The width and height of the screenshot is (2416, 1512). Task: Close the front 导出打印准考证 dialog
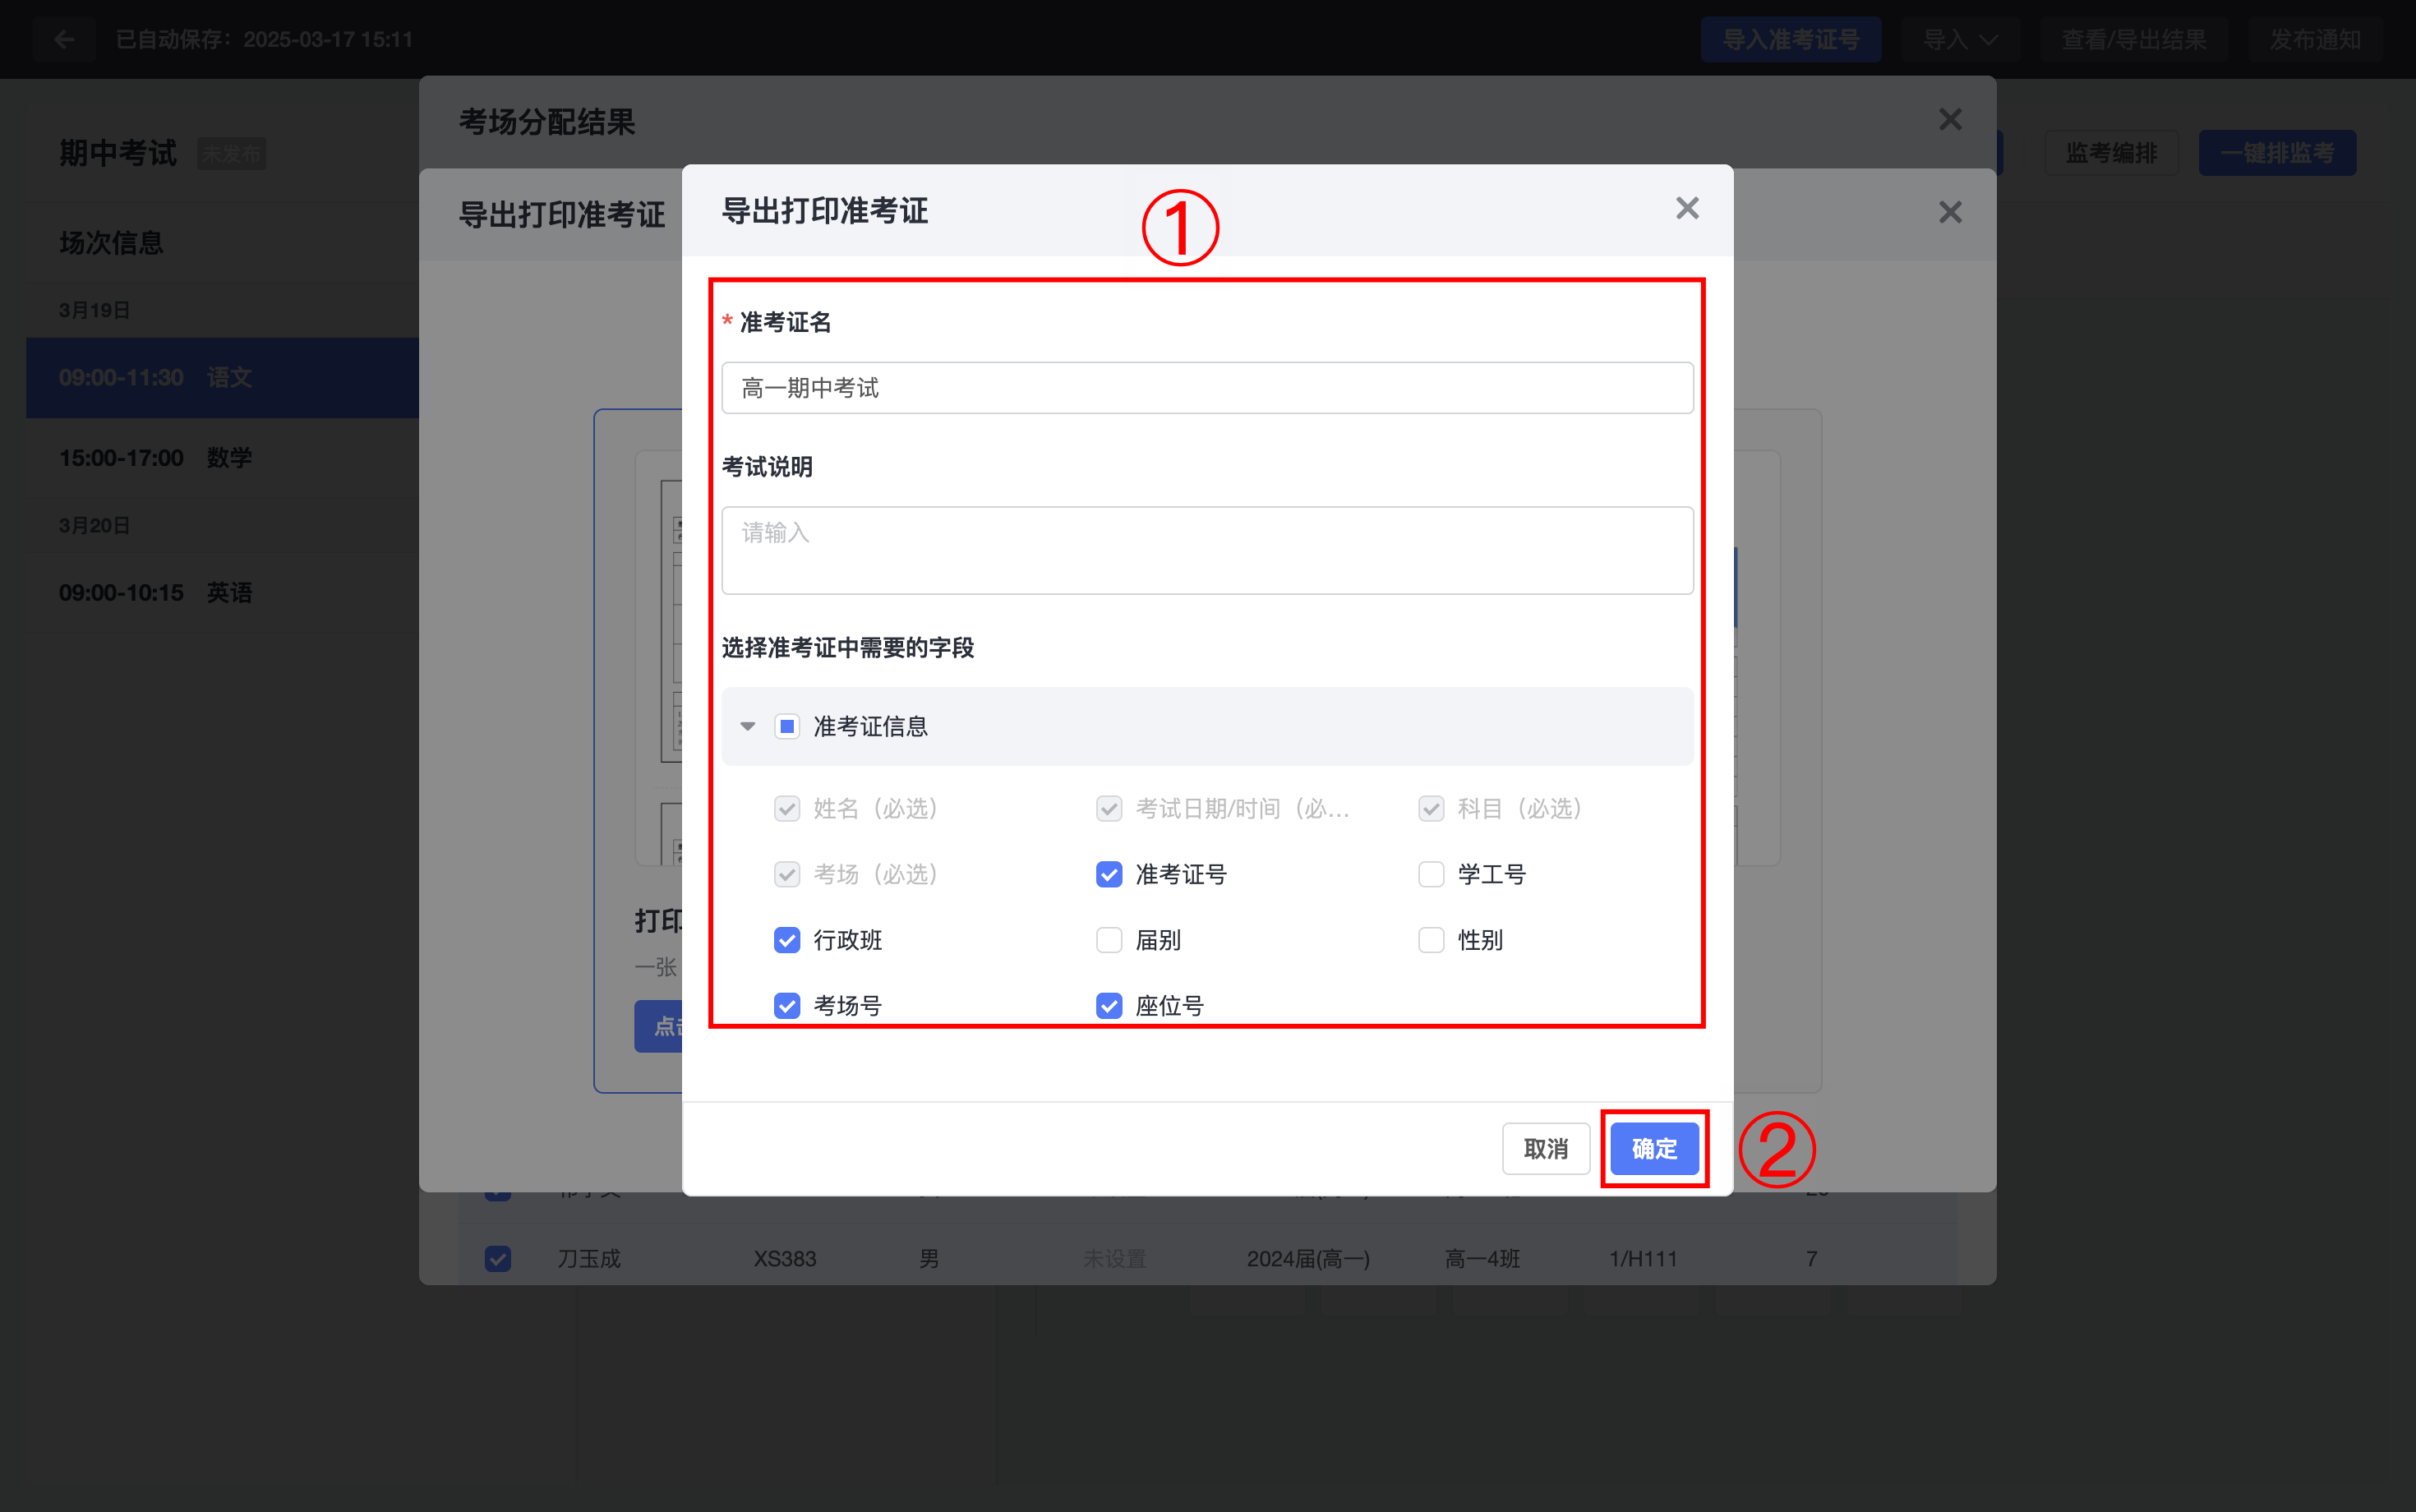1687,208
